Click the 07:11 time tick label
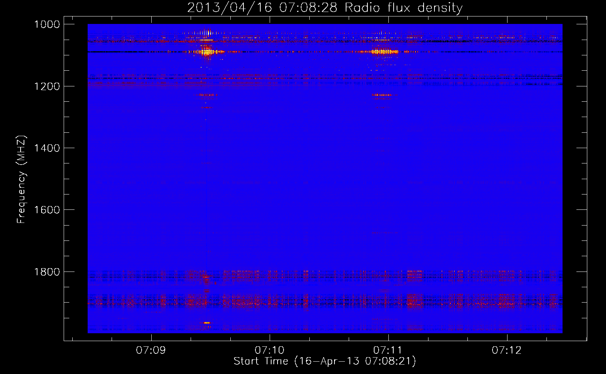 (388, 350)
